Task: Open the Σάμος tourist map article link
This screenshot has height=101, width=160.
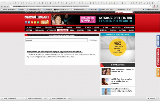Action: pyautogui.click(x=54, y=51)
